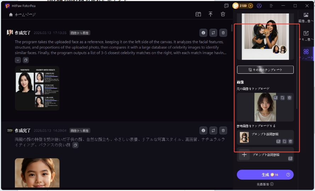Viewport: 315px width, 191px height.
Task: Delete the 14:39:04 generation entry
Action: pos(223,130)
